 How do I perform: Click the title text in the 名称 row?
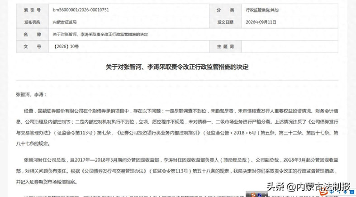click(x=100, y=34)
